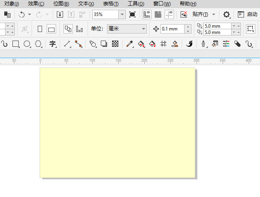Open the 单位 units dropdown (毫米)
The height and width of the screenshot is (197, 260).
(x=127, y=29)
